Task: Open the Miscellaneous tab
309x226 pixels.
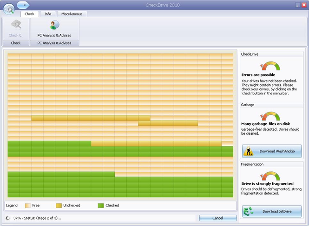Action: tap(72, 14)
